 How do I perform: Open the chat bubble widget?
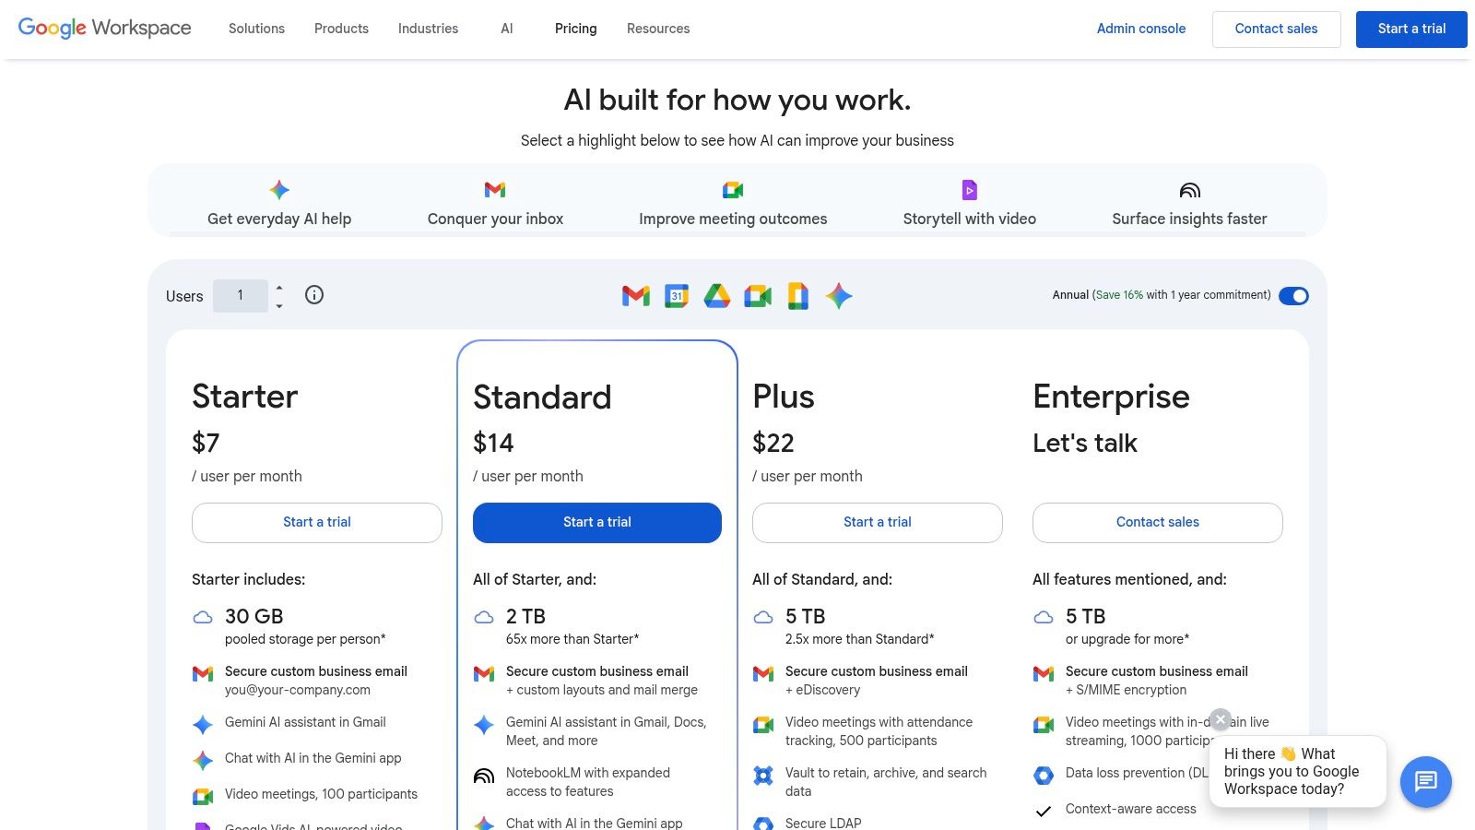point(1425,782)
